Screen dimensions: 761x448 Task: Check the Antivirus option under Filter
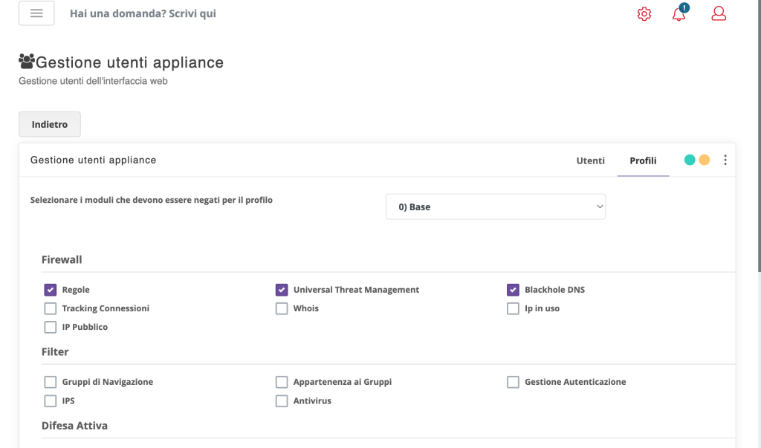pos(282,400)
